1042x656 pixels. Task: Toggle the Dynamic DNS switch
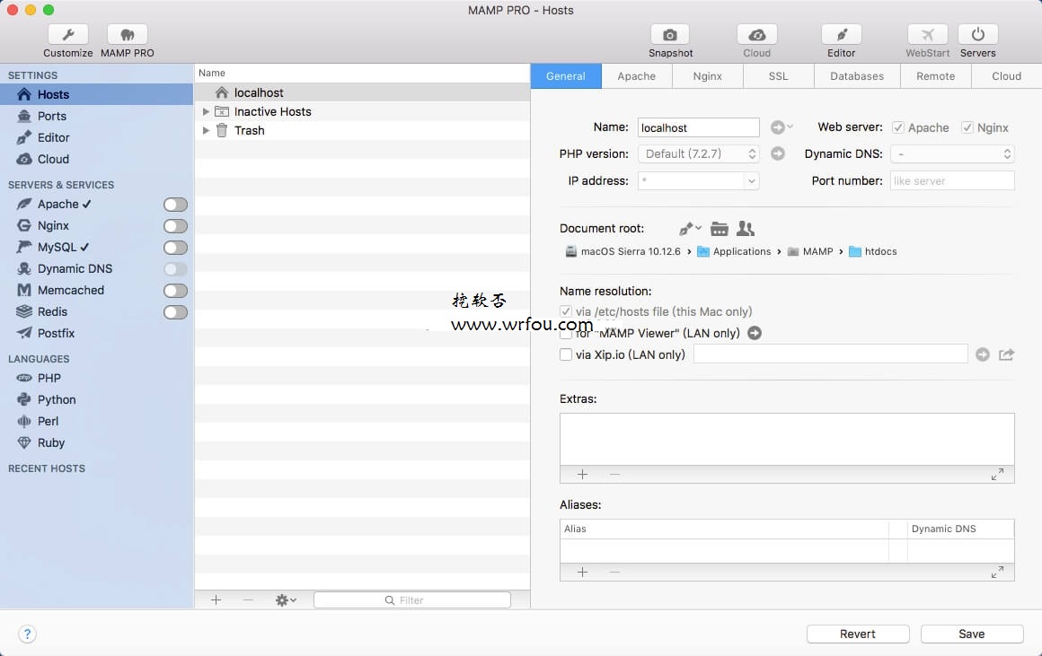(175, 269)
